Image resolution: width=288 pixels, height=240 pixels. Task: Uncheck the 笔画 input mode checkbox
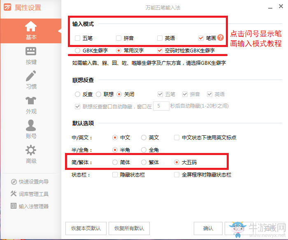201,38
